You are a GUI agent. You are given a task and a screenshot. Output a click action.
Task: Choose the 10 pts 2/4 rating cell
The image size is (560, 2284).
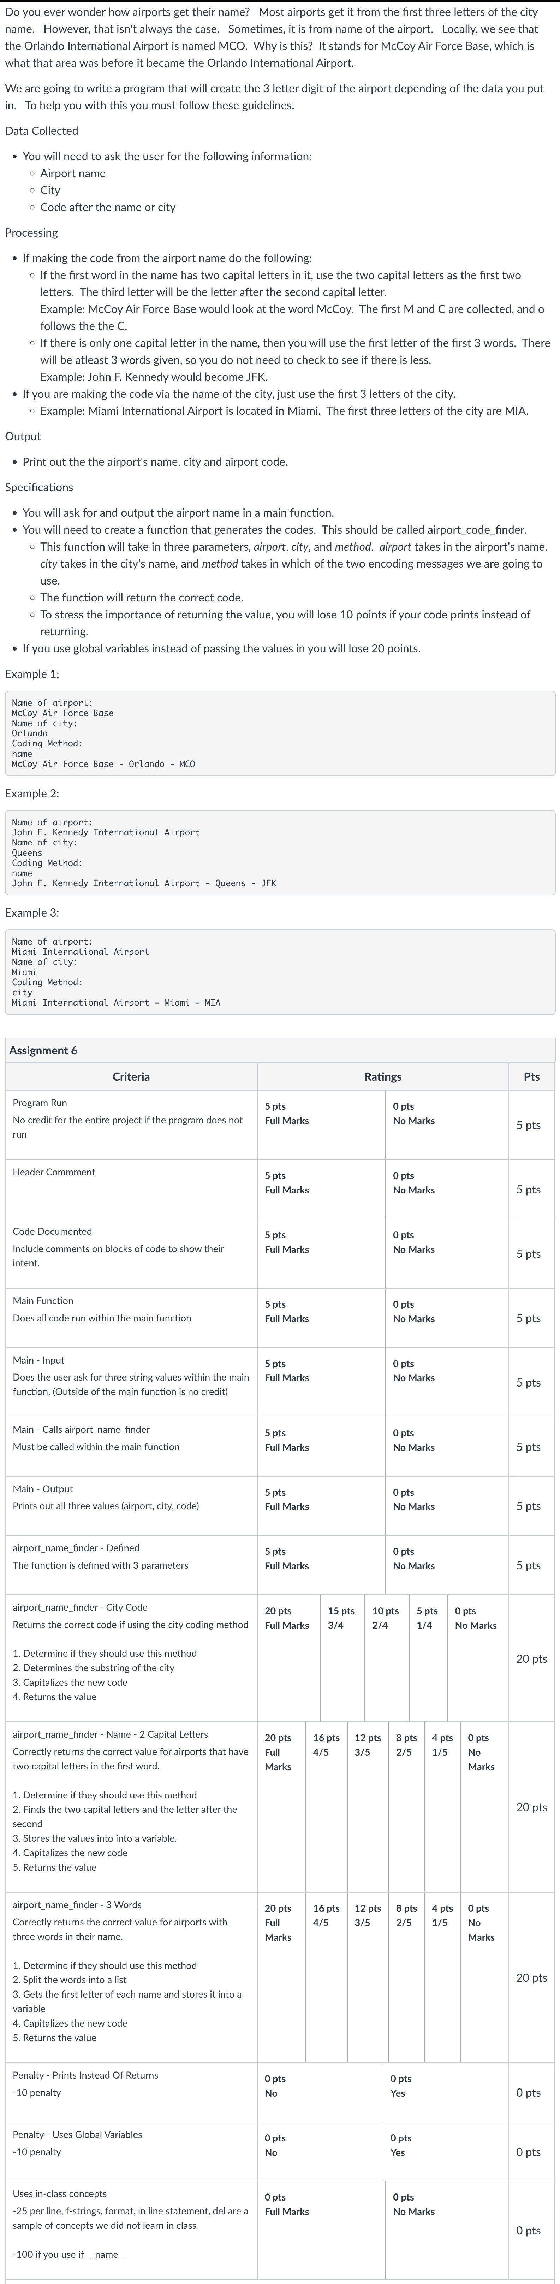pos(386,1618)
